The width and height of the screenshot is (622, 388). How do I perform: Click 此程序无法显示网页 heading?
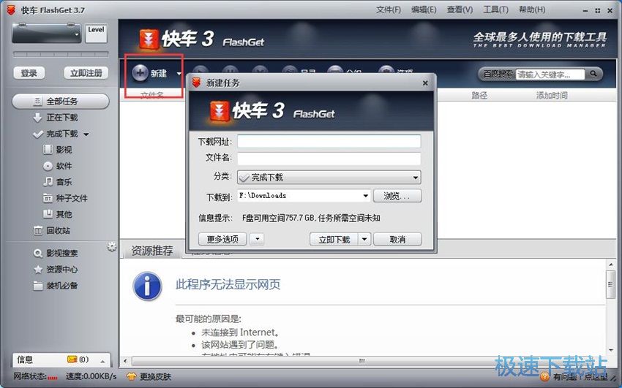(x=228, y=284)
